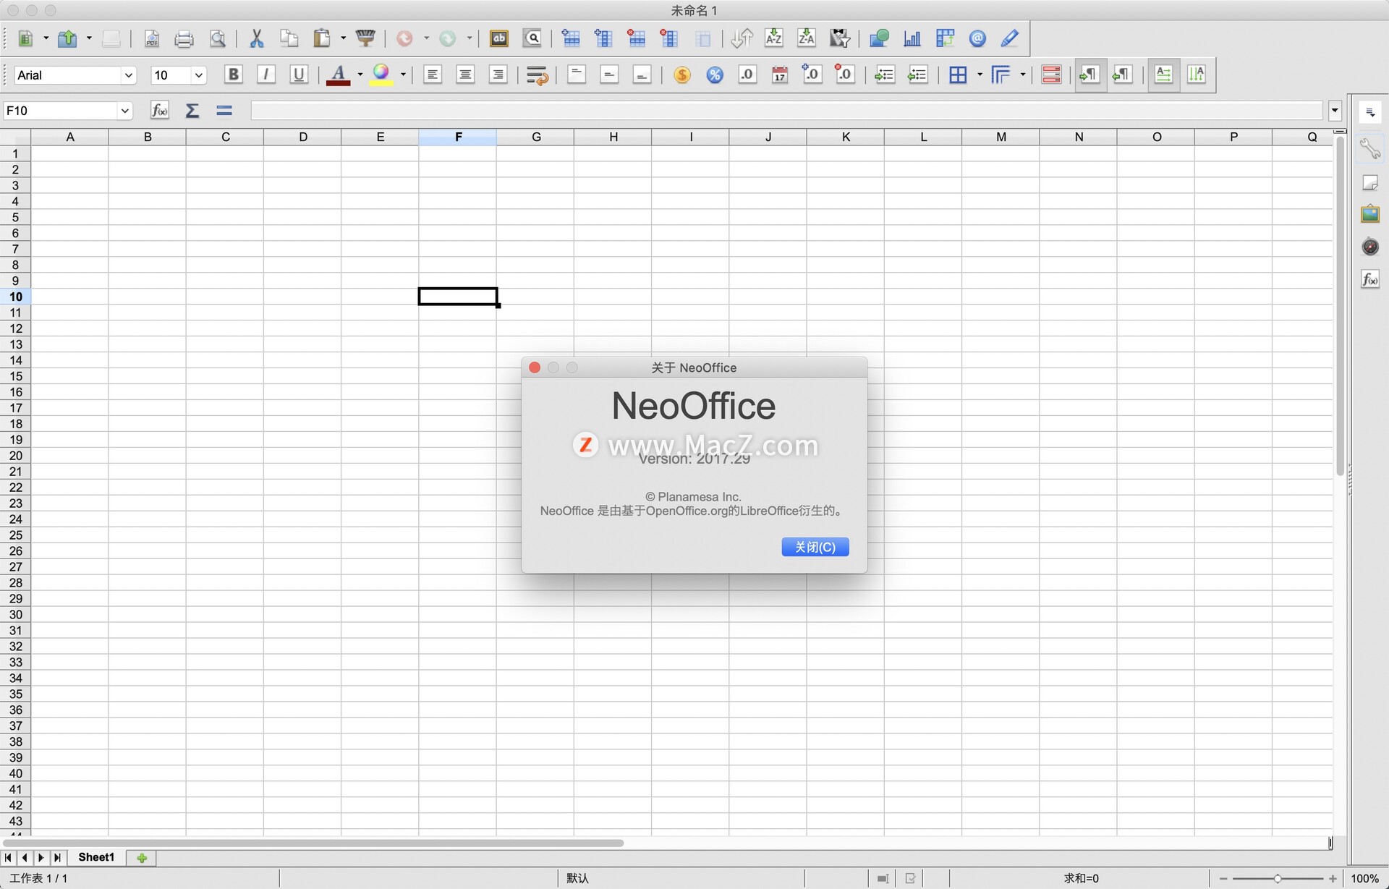1389x889 pixels.
Task: Click the Cut scissors icon
Action: click(256, 38)
